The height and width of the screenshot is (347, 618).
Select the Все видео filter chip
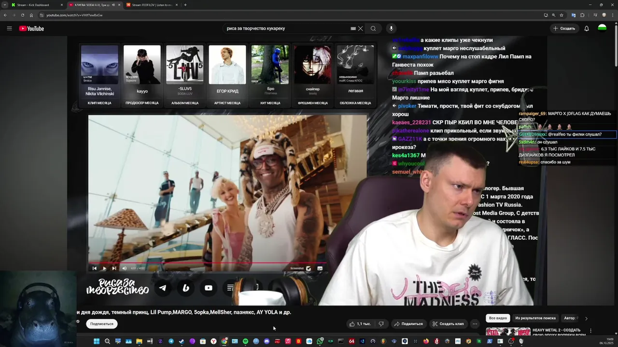pos(498,318)
